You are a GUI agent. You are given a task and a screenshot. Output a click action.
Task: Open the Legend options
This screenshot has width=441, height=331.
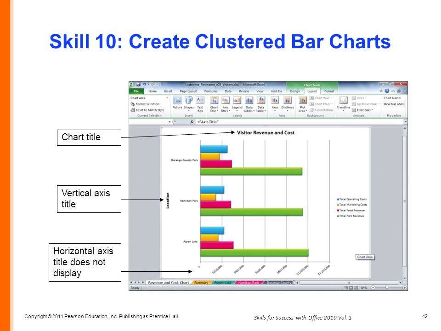(237, 104)
